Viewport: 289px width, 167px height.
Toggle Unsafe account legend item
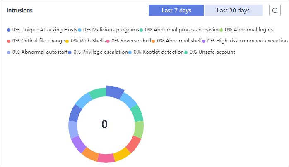[210, 52]
